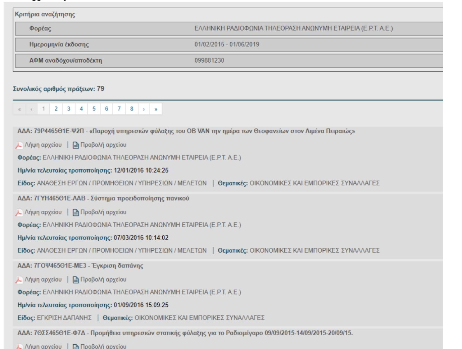Go to results page 3

click(x=69, y=109)
